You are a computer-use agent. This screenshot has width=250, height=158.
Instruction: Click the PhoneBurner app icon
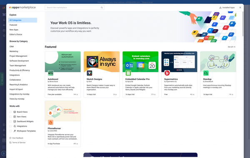point(51,123)
